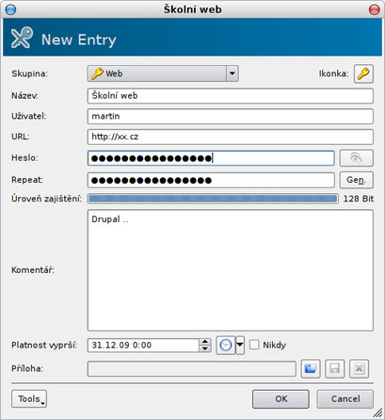Screen dimensions: 385x420
Task: Cancel the new entry dialog
Action: [x=345, y=398]
